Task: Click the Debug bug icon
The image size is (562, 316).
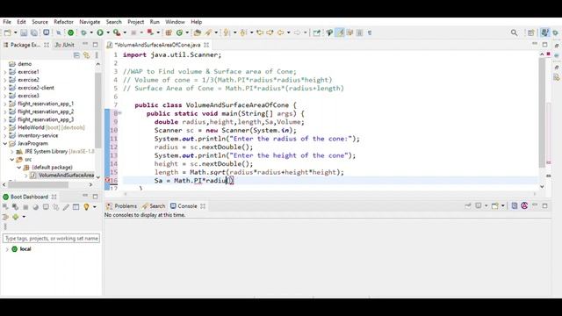Action: pyautogui.click(x=83, y=32)
